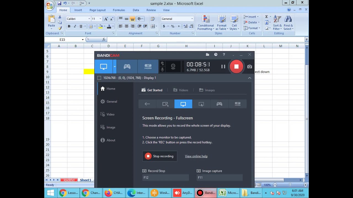Toggle italic formatting in Excel
This screenshot has height=198, width=353.
75,26
